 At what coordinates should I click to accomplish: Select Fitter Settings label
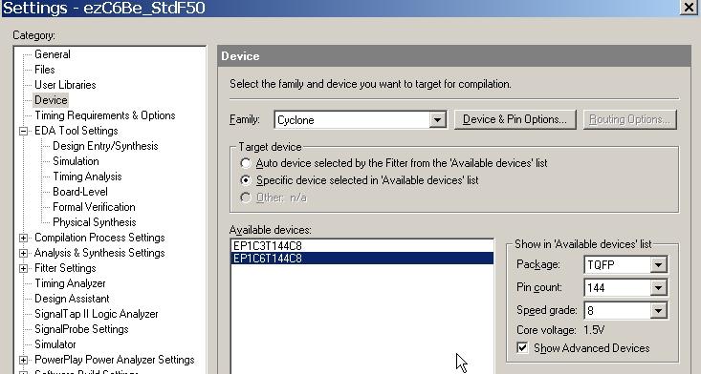pos(65,268)
